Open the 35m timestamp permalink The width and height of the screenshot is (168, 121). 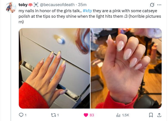pyautogui.click(x=82, y=5)
